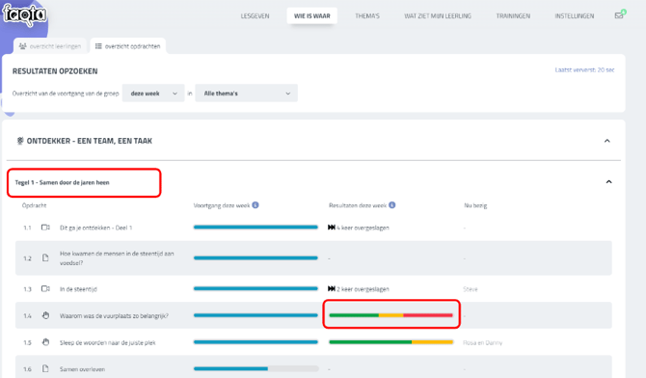Click the results color bar for assignment 1.4
Image resolution: width=646 pixels, height=378 pixels.
[391, 315]
